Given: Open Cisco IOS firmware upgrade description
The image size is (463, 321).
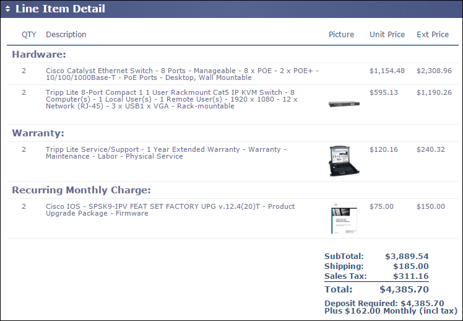Looking at the screenshot, I should coord(170,210).
